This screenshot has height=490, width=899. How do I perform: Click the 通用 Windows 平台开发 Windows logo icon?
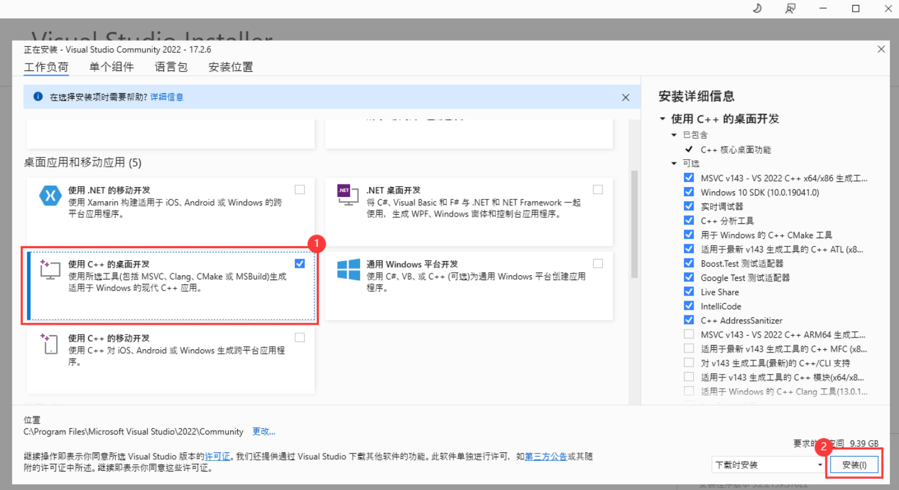348,270
